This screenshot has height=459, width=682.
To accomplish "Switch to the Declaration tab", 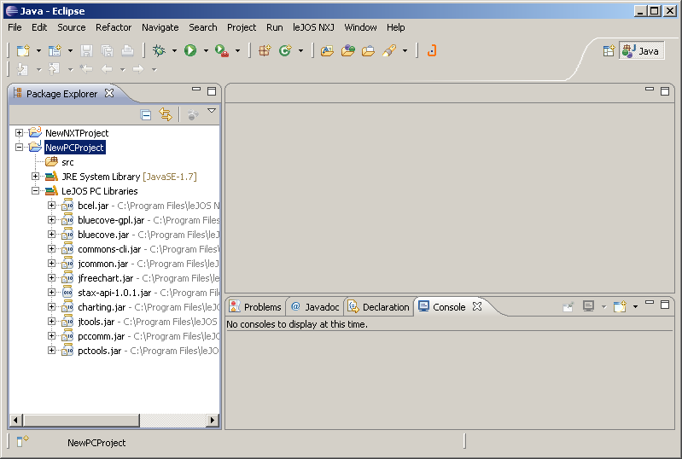I will (379, 307).
